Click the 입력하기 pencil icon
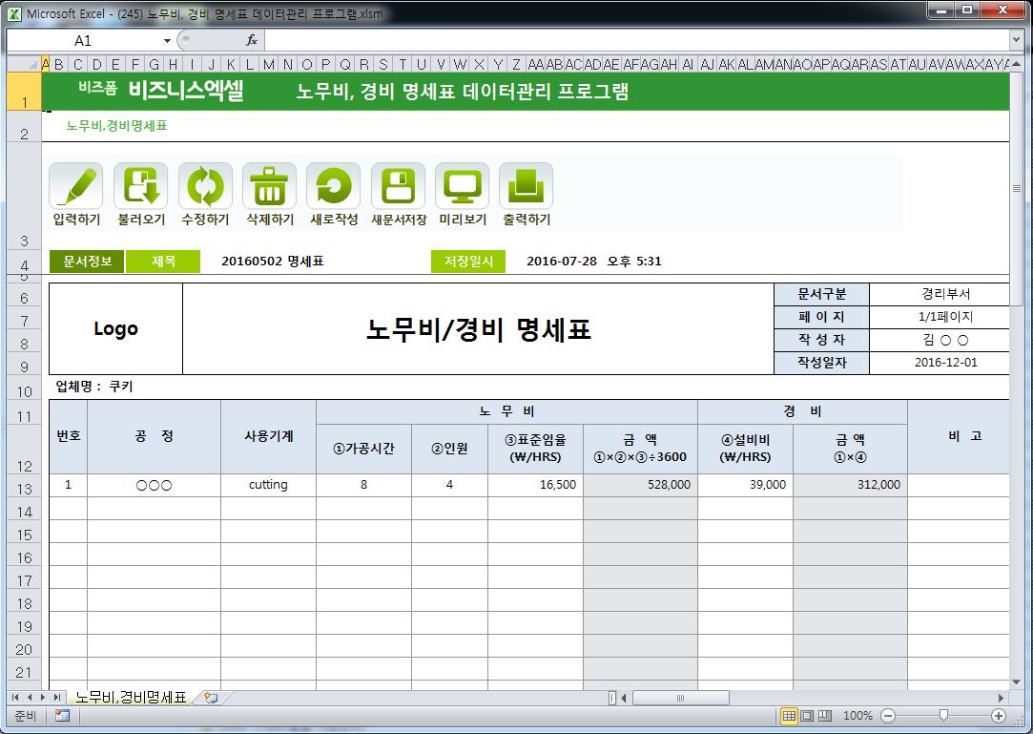 76,186
